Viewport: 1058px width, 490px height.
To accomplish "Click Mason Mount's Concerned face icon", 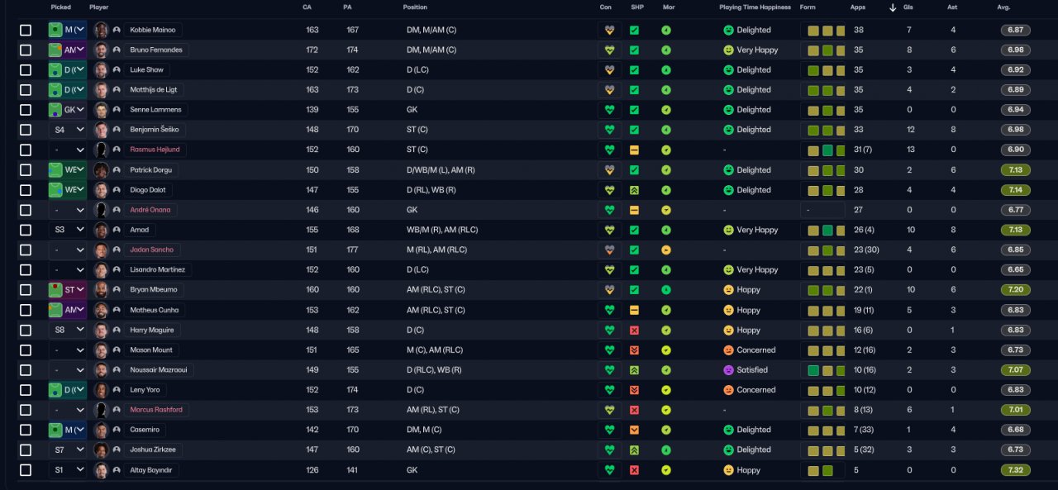I will [x=729, y=350].
